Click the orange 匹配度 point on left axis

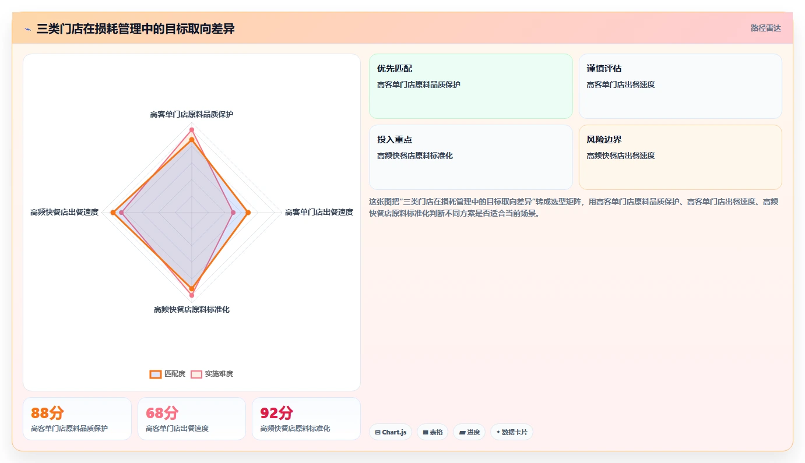(113, 213)
